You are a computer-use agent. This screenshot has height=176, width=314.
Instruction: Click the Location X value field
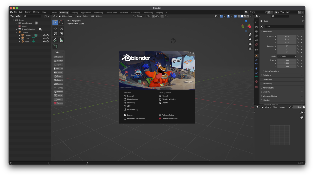(x=287, y=36)
